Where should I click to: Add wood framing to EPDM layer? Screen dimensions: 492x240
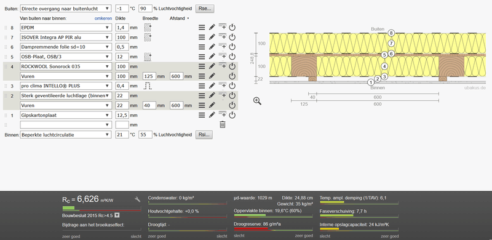point(148,27)
